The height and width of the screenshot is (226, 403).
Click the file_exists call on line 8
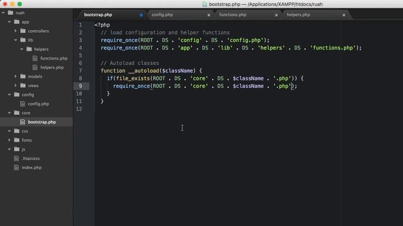(x=133, y=78)
